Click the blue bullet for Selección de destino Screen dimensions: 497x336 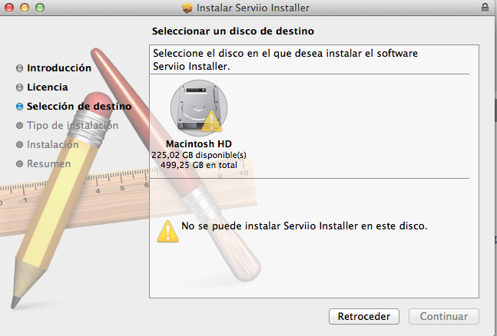[20, 106]
